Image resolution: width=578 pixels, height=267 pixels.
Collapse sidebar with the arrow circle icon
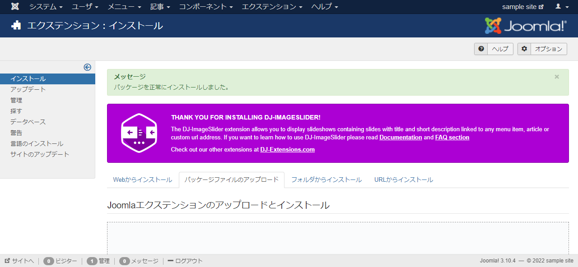[x=88, y=67]
